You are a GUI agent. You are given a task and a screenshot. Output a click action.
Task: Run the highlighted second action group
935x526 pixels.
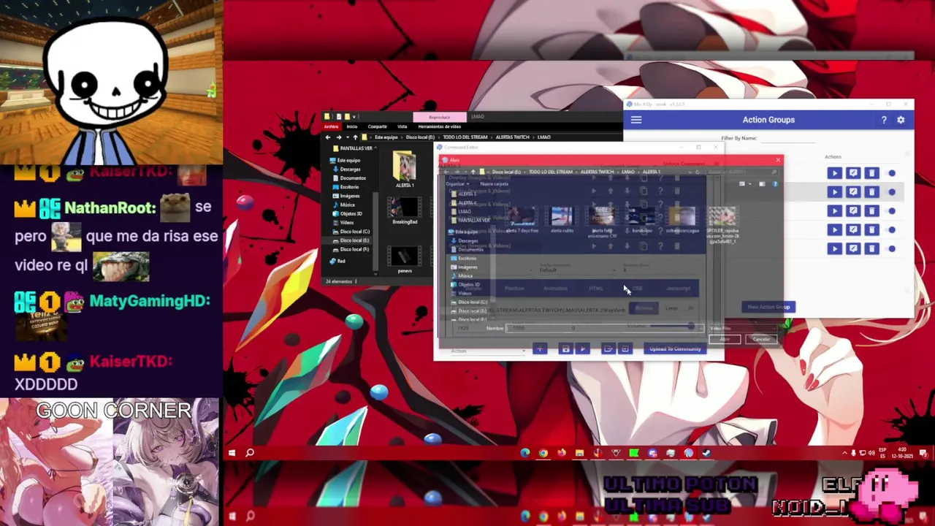tap(834, 192)
